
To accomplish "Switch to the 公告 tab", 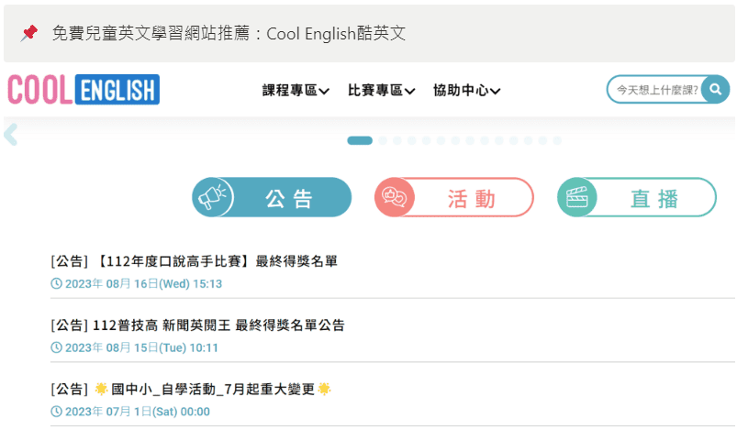I will [289, 198].
